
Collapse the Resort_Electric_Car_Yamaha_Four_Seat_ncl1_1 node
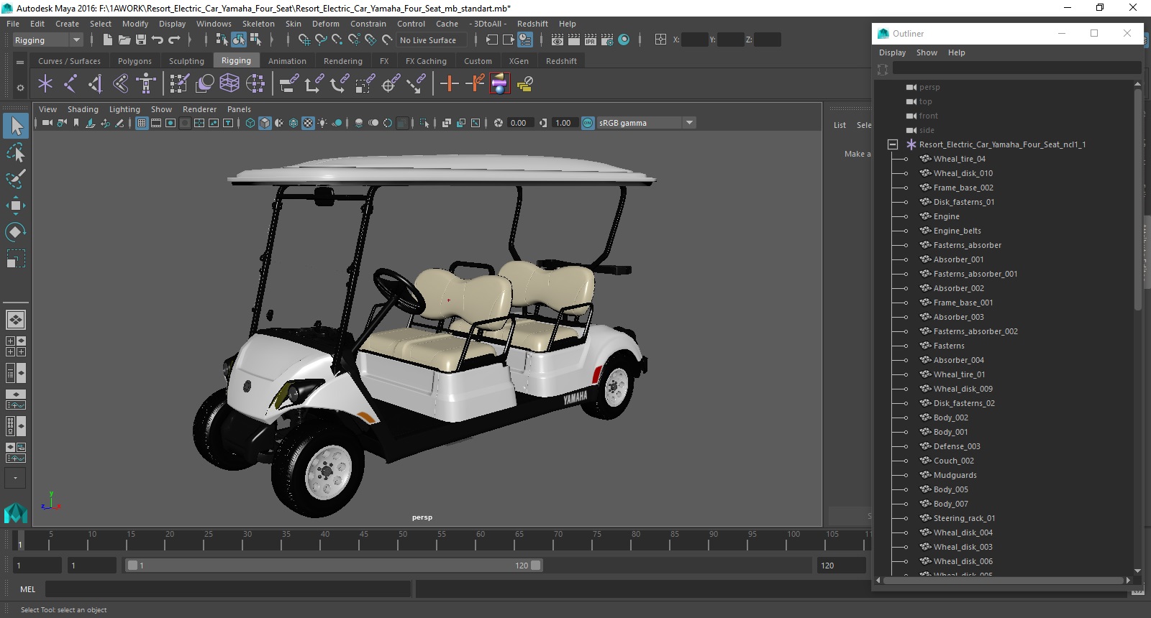tap(893, 144)
